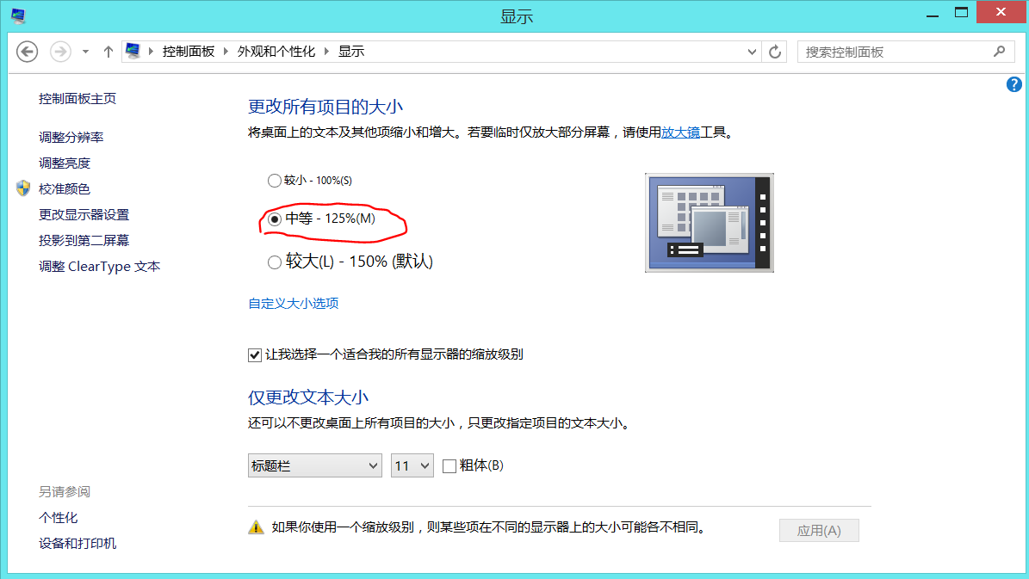Open the 调整分辨率 sidebar link
1029x579 pixels.
coord(71,137)
